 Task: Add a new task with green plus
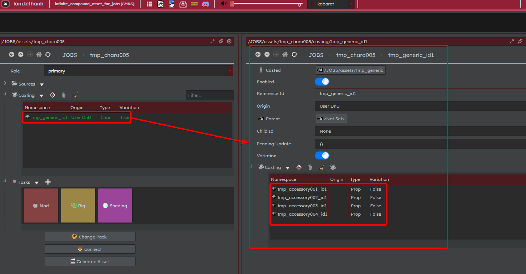tap(48, 182)
